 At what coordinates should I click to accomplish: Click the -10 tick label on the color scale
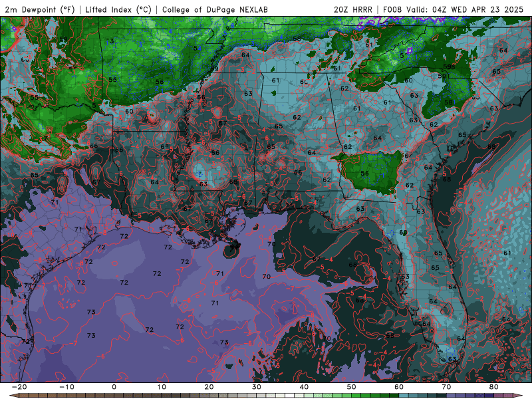[66, 387]
